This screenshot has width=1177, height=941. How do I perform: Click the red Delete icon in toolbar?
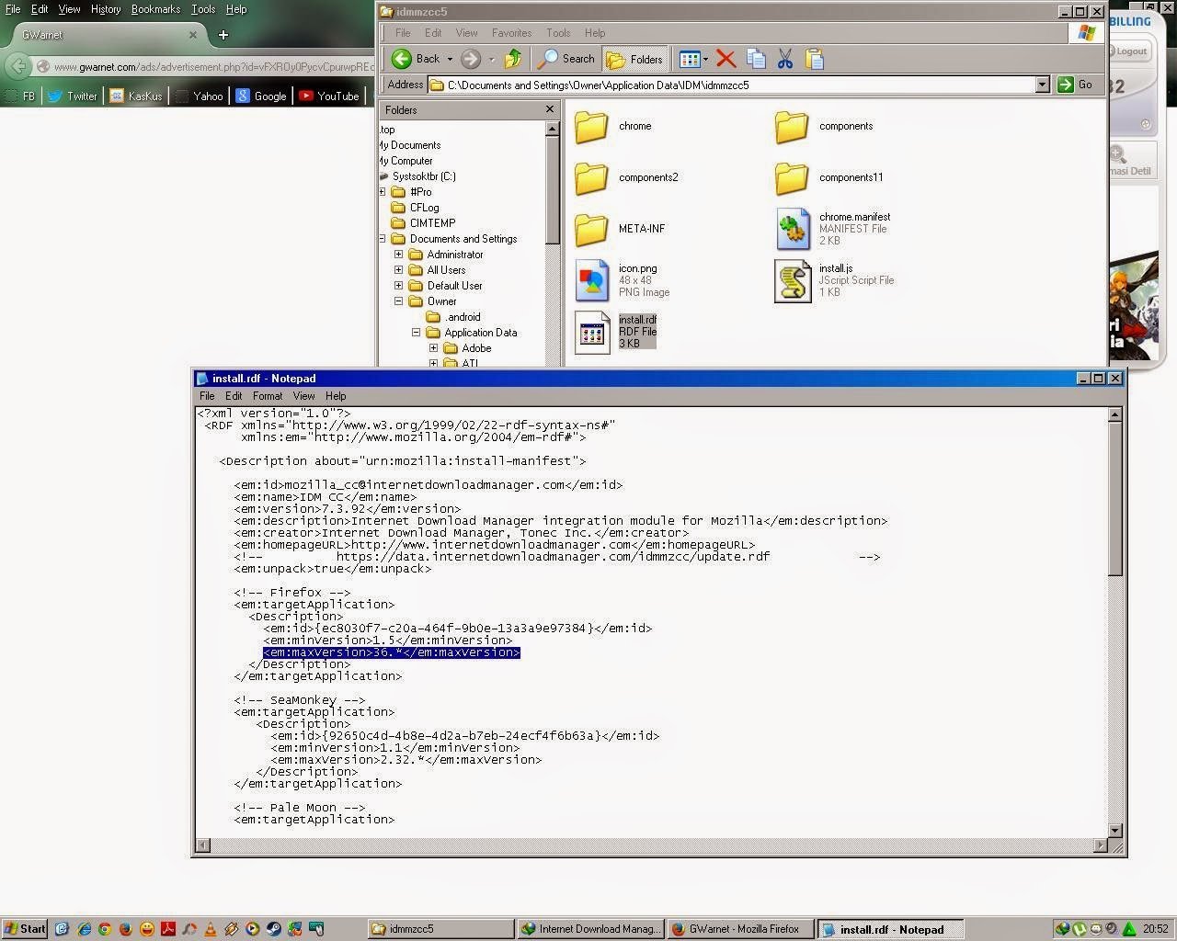coord(726,59)
